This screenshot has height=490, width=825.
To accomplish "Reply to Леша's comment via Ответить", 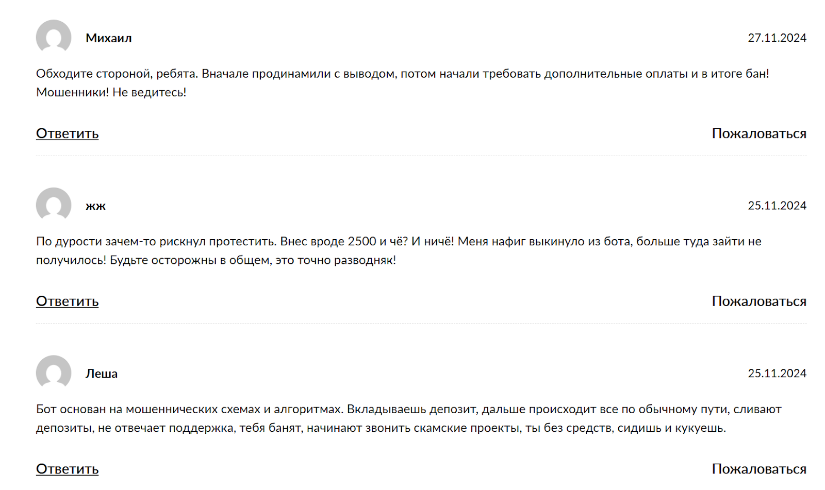I will [67, 469].
